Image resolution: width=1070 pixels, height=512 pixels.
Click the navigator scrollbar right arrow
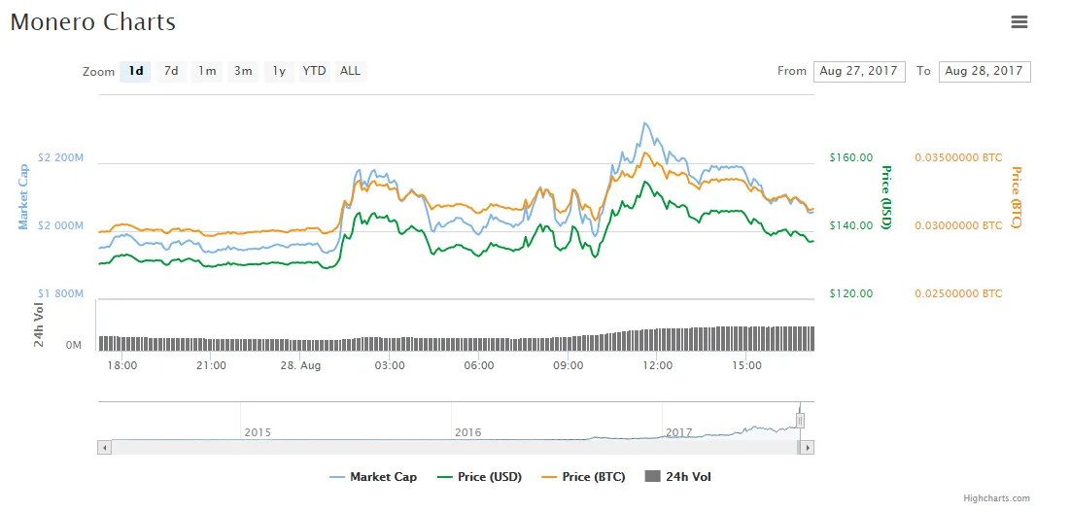coord(808,448)
